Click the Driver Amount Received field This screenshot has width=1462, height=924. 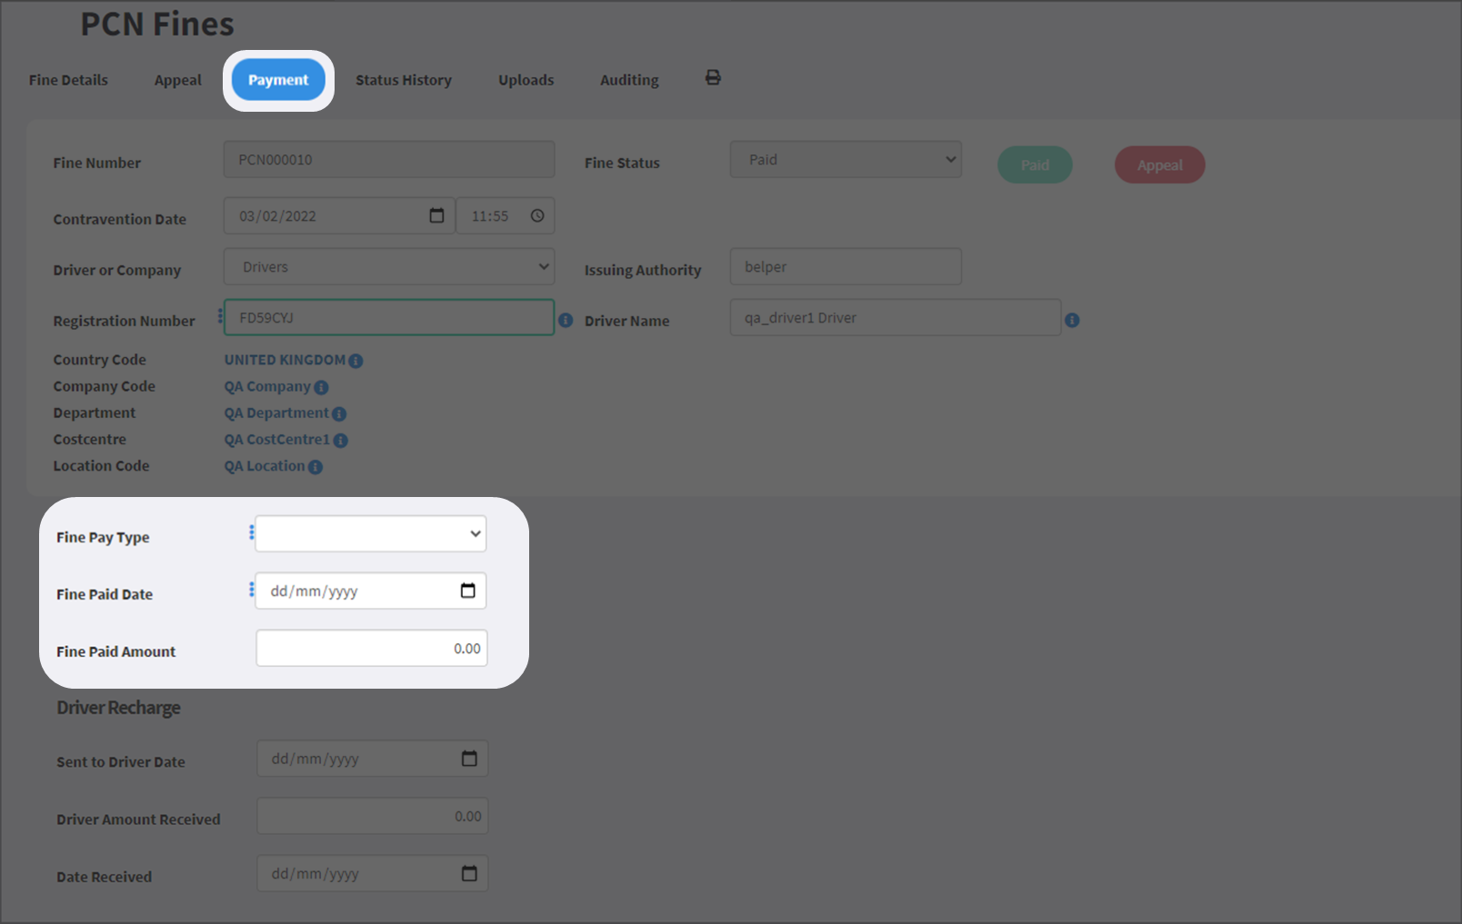pos(372,816)
